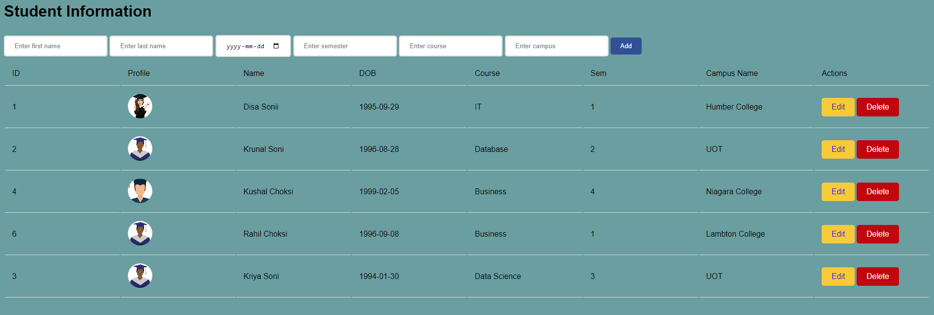Click into the Enter course field

[450, 46]
